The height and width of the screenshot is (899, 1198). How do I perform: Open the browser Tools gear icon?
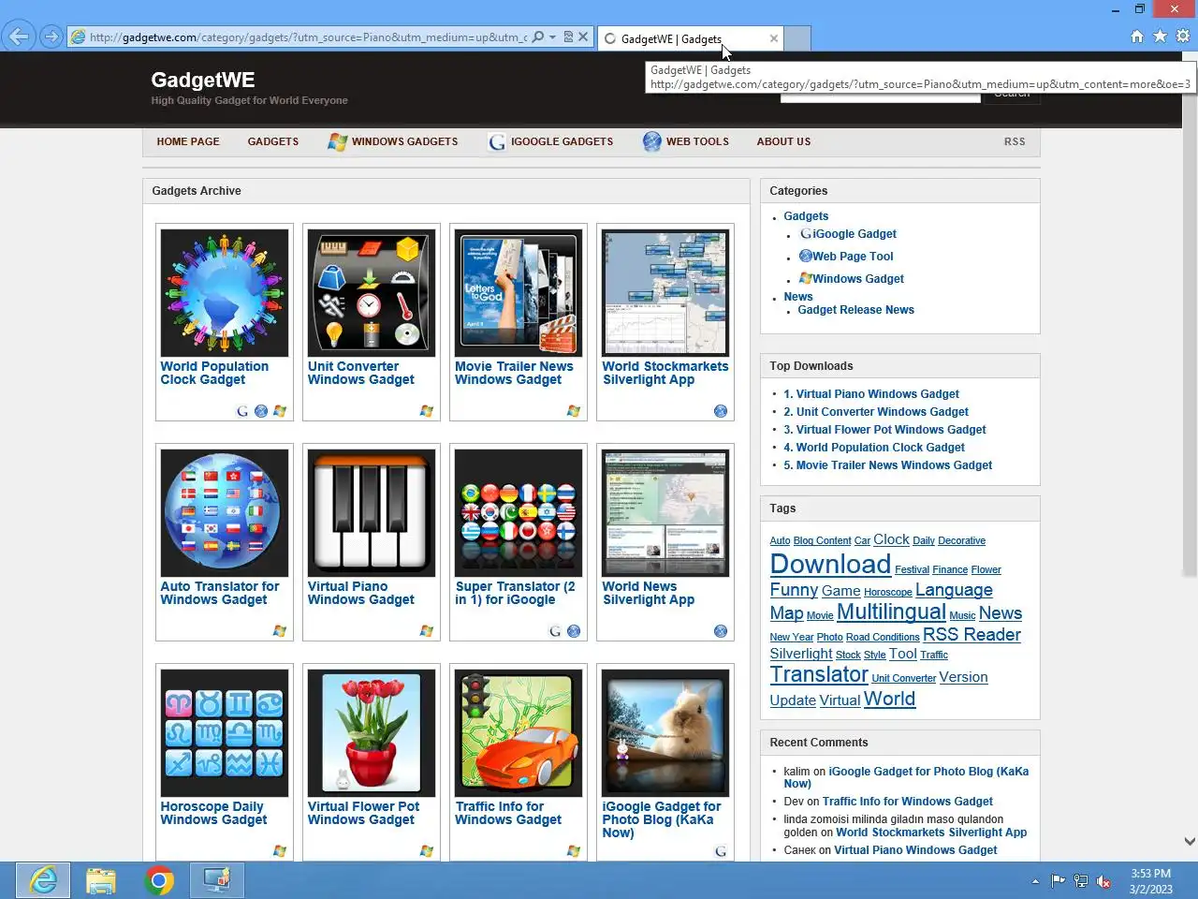pyautogui.click(x=1183, y=37)
